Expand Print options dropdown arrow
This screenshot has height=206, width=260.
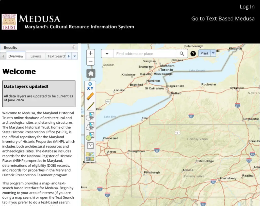[213, 53]
